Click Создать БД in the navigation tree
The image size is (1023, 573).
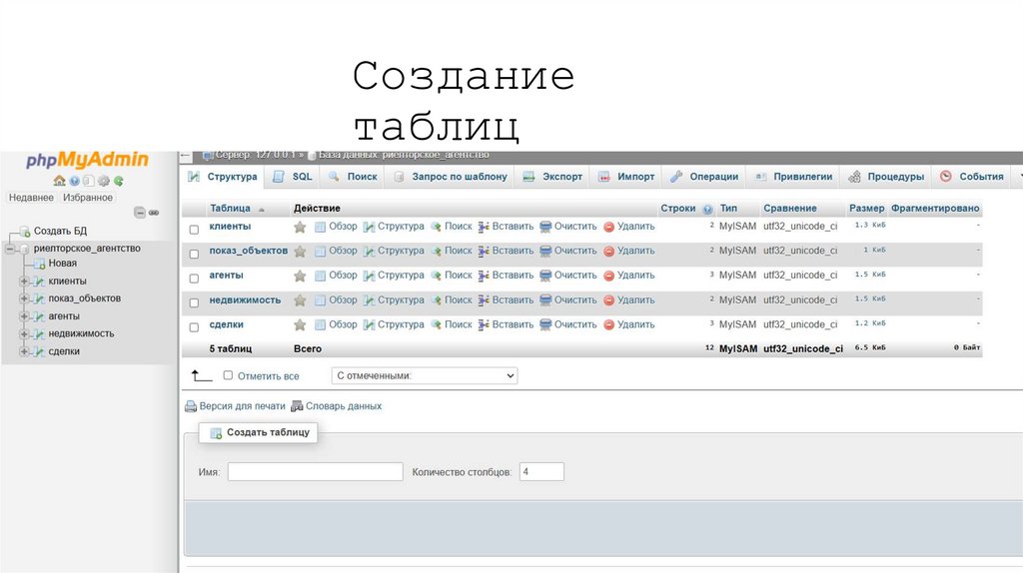coord(60,232)
